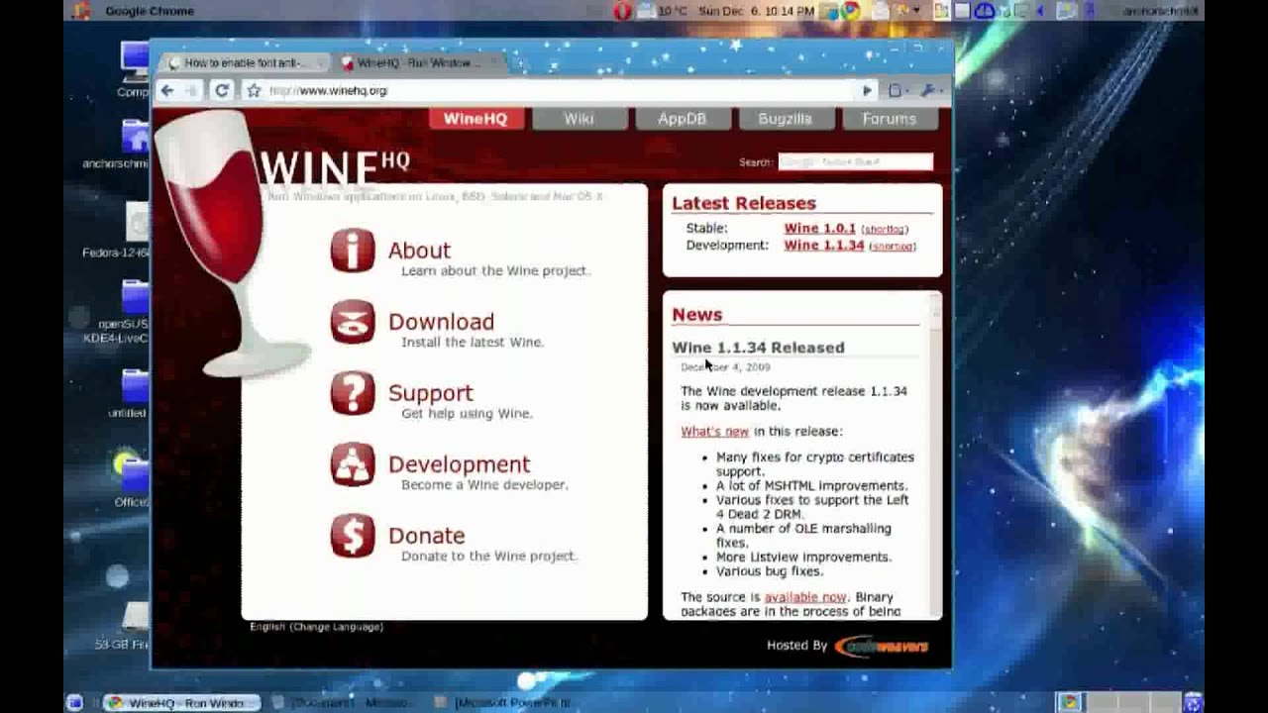Click the Go arrow beside address bar
1268x713 pixels.
click(867, 90)
